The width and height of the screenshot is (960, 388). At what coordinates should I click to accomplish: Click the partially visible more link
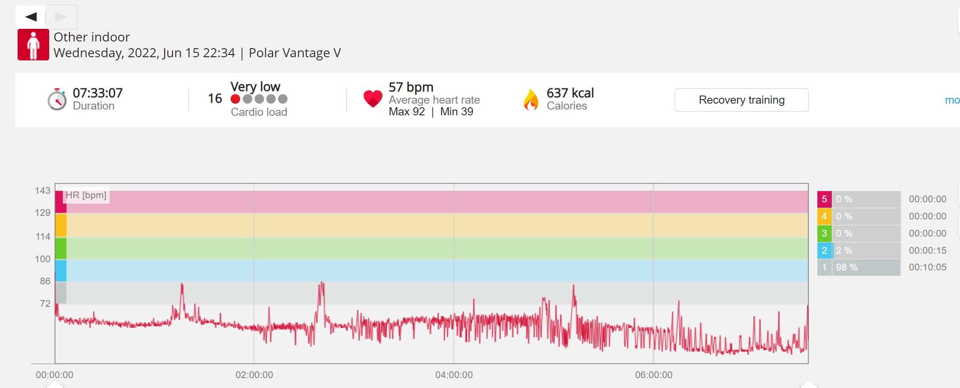952,100
